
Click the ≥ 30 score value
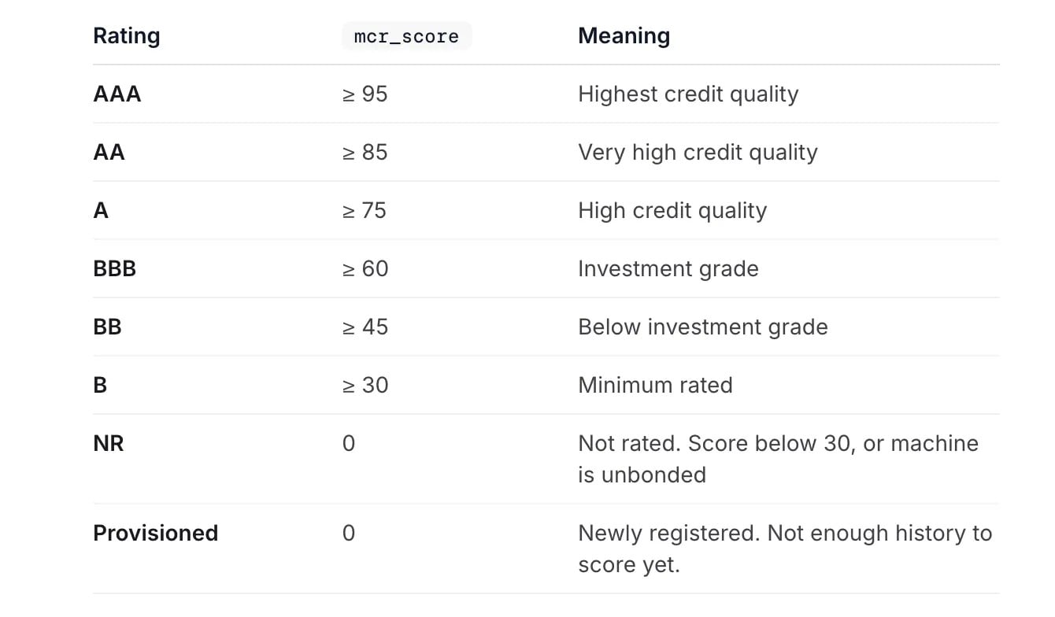[365, 386]
